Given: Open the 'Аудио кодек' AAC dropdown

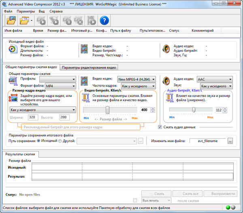Looking at the screenshot, I should [214, 79].
